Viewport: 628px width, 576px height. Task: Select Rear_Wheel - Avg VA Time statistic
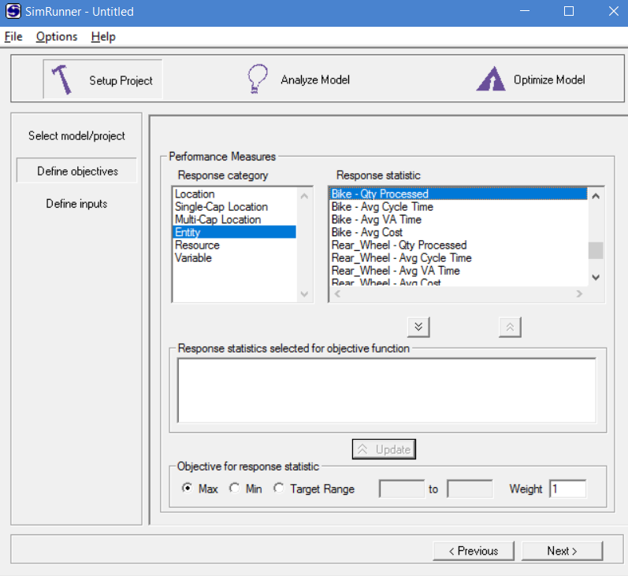pos(459,271)
